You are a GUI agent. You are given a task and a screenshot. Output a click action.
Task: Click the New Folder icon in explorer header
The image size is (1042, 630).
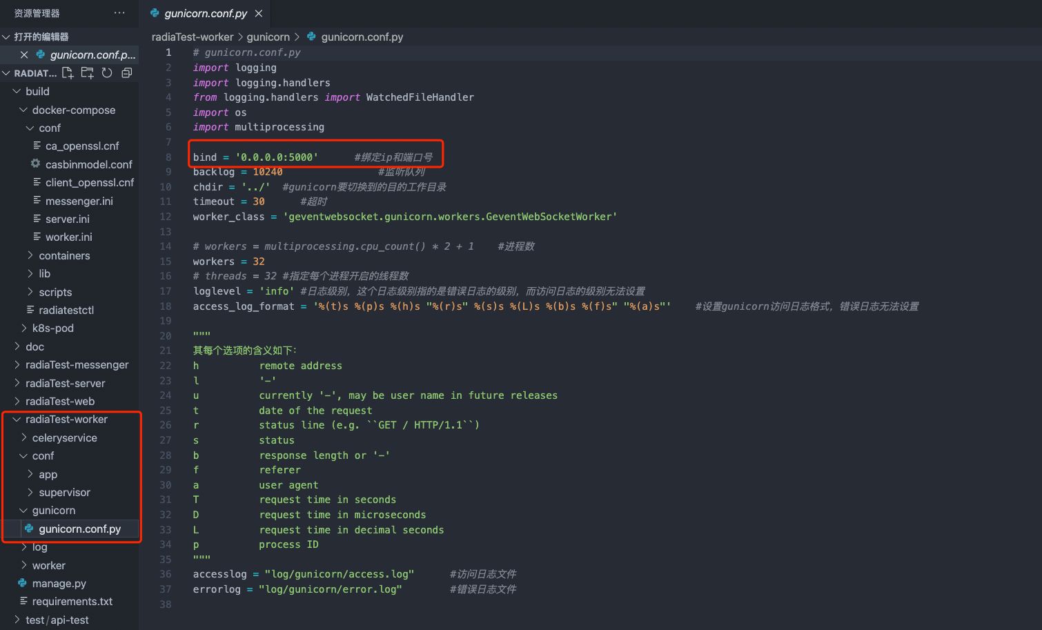(x=87, y=73)
